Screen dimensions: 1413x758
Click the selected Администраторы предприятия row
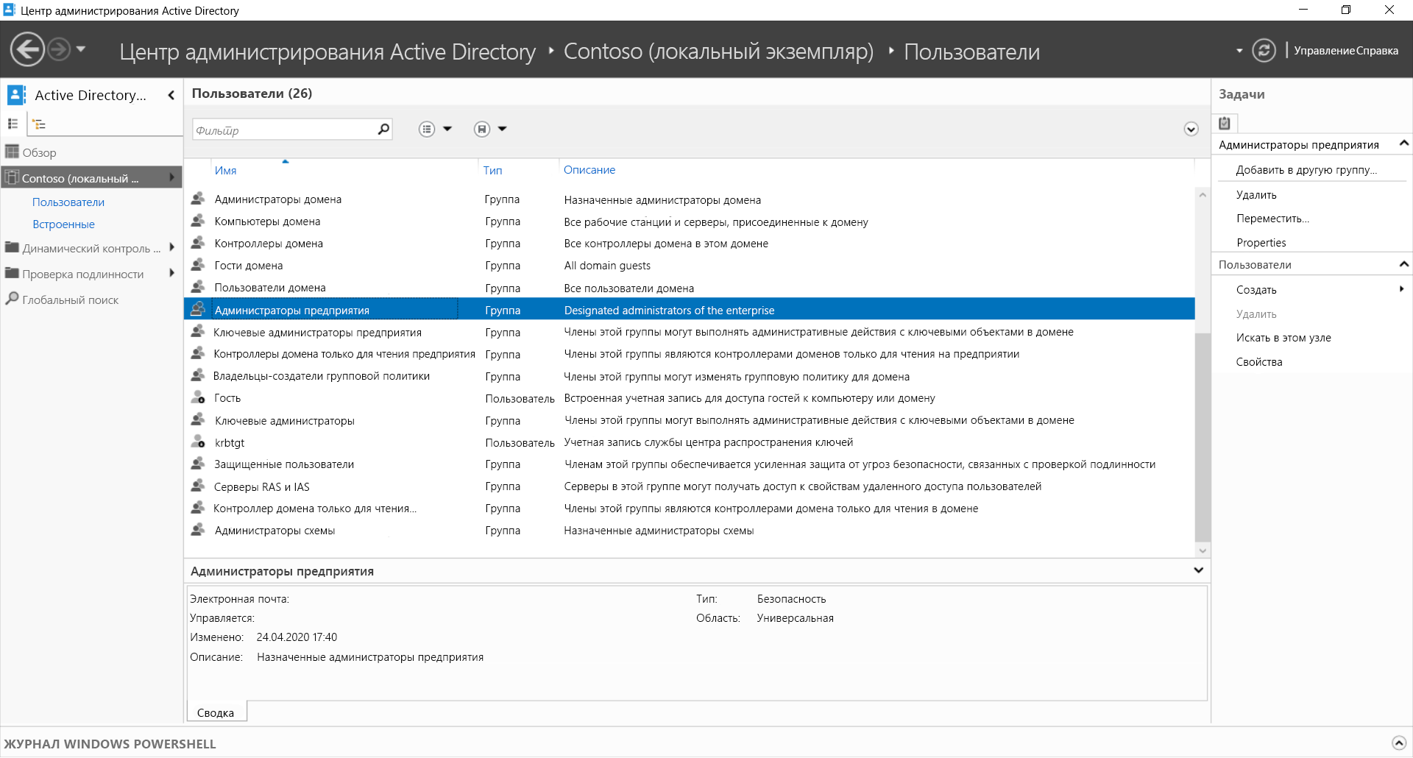689,310
